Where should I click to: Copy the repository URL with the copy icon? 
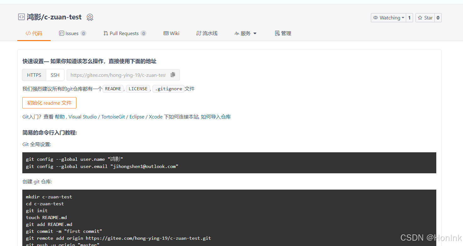point(173,75)
